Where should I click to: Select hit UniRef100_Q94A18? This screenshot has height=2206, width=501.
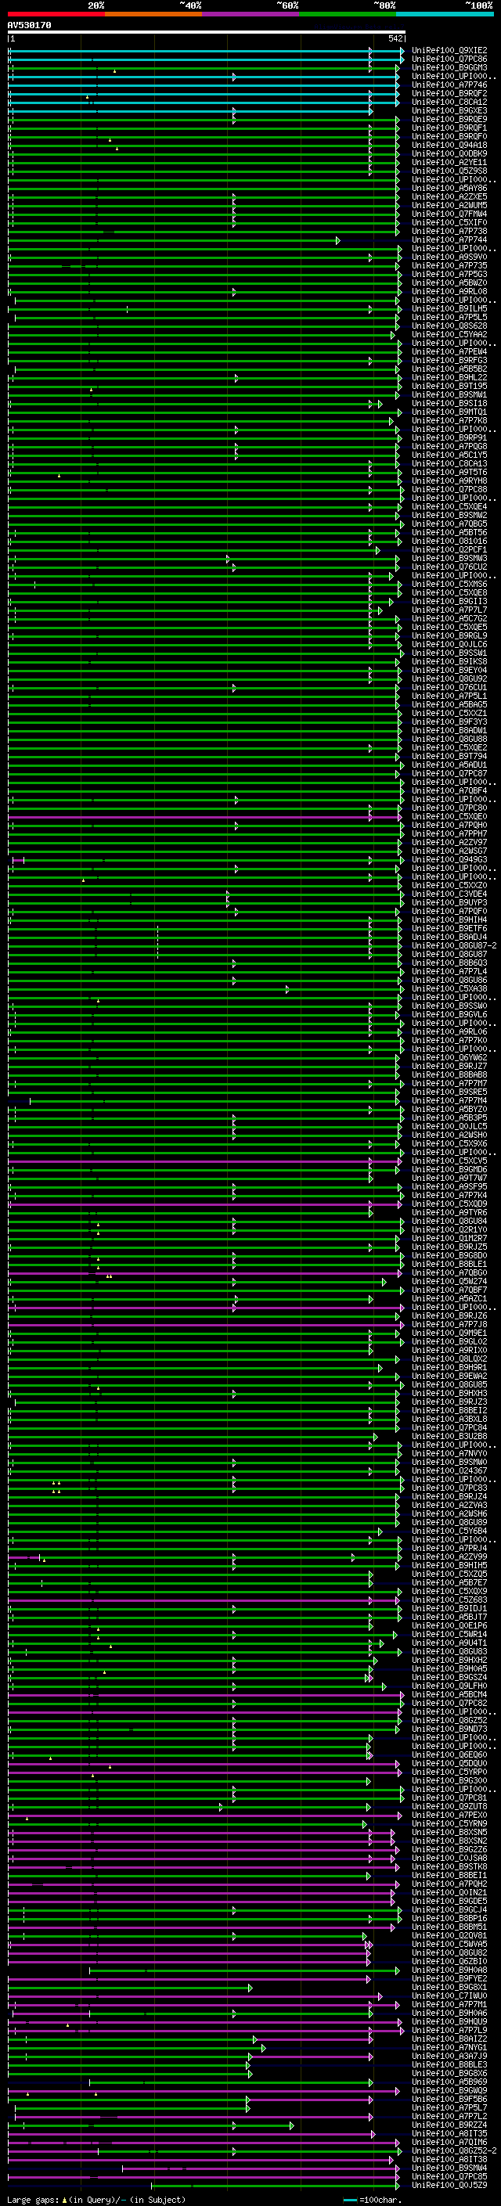click(449, 146)
